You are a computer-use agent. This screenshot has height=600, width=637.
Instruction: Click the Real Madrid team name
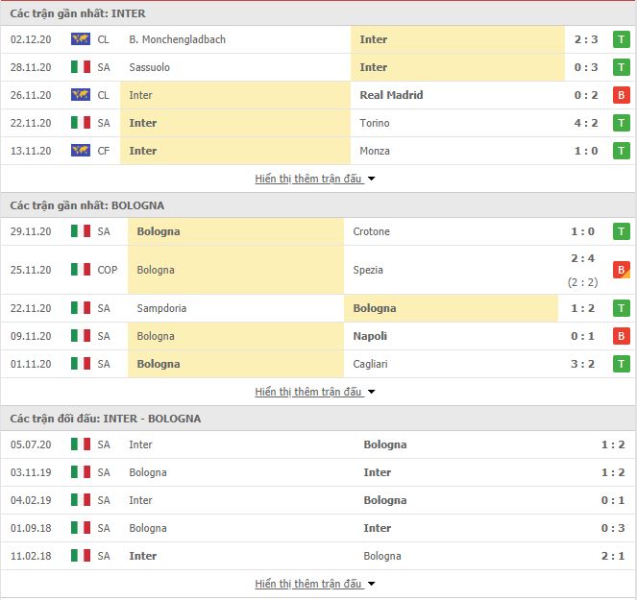[391, 95]
